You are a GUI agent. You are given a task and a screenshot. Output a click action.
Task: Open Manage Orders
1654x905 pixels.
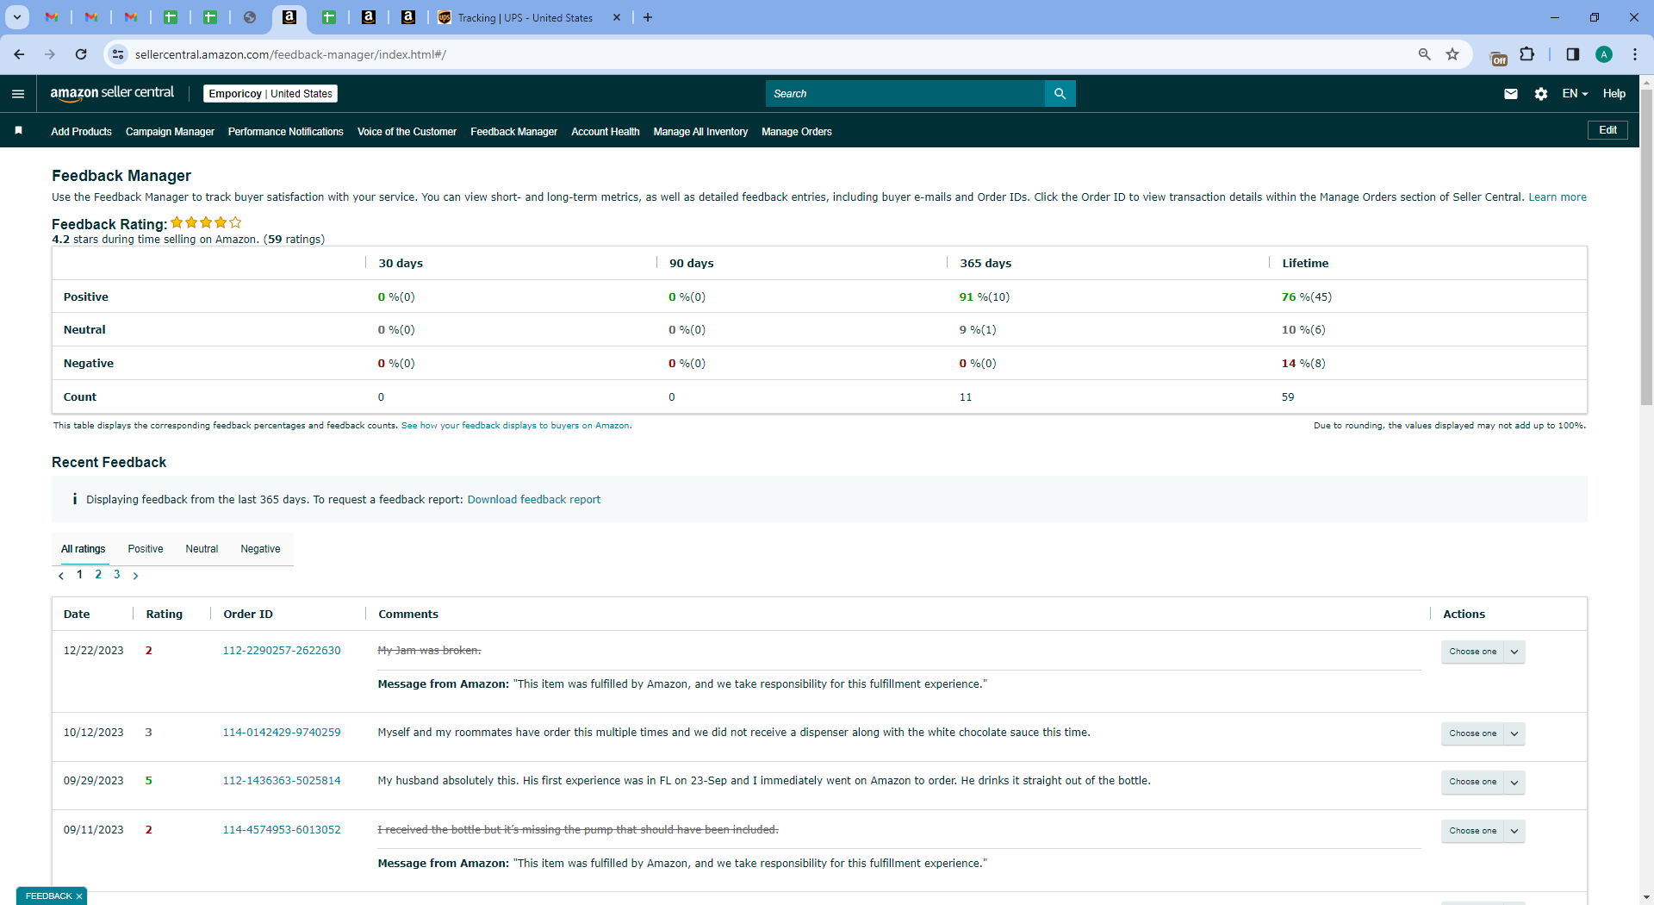point(797,132)
